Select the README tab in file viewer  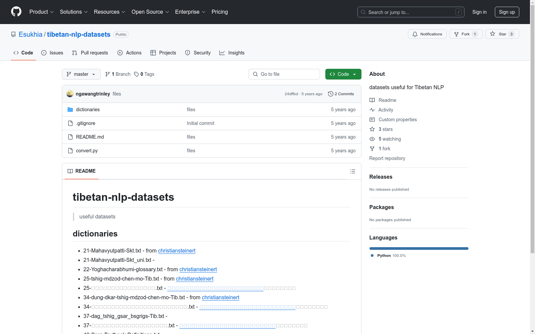(82, 171)
